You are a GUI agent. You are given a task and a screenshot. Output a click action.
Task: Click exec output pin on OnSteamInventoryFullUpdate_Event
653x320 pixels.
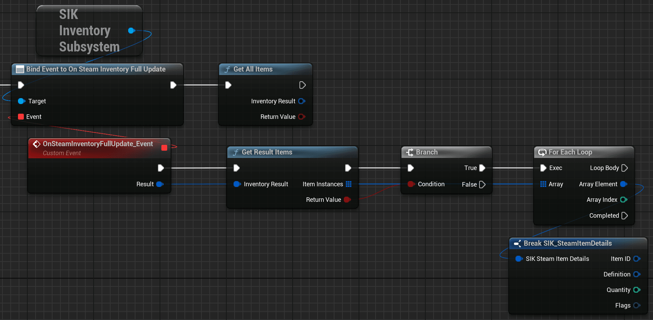[161, 168]
